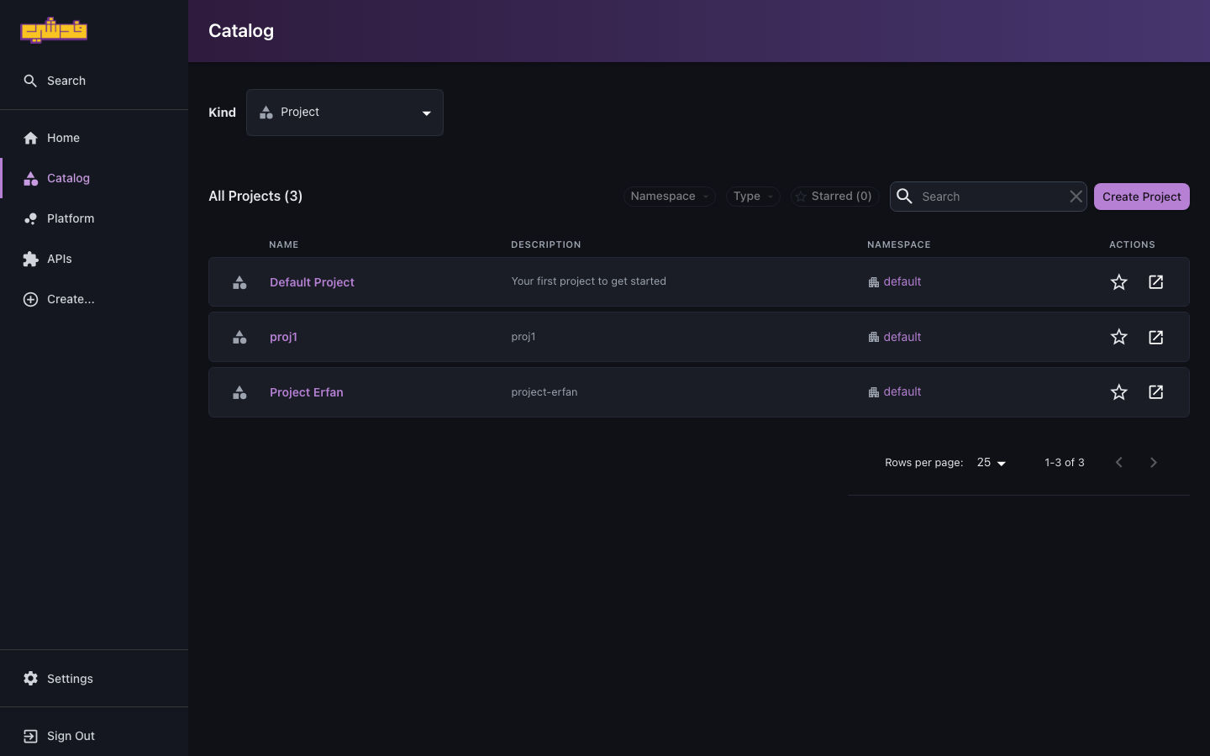The image size is (1210, 756).
Task: Click the project icon in the Project Erfan row
Action: point(239,392)
